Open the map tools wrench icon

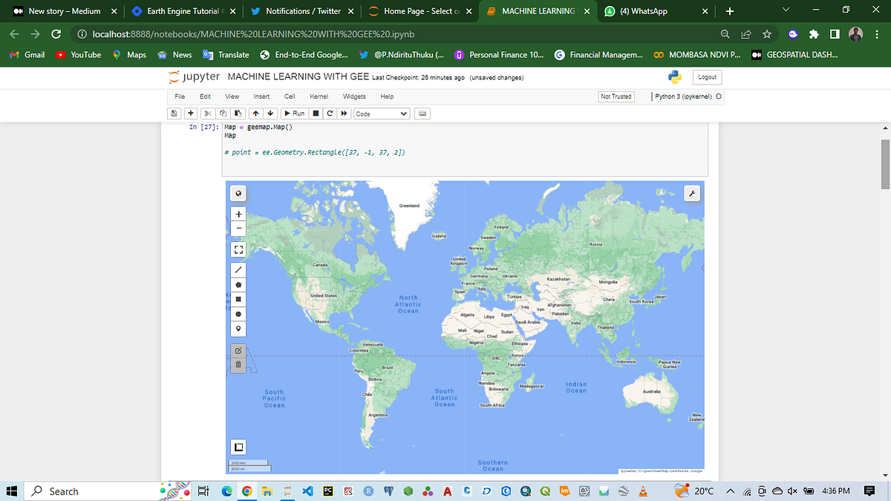point(692,193)
